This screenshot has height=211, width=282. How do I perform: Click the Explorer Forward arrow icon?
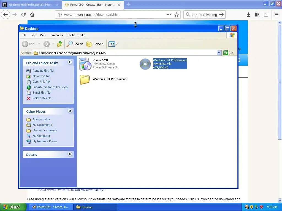pos(47,44)
